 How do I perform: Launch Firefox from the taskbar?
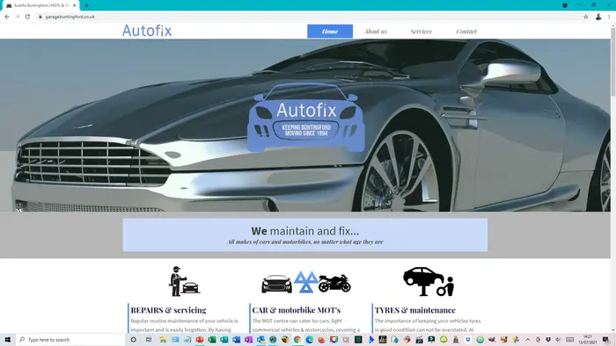click(x=322, y=340)
